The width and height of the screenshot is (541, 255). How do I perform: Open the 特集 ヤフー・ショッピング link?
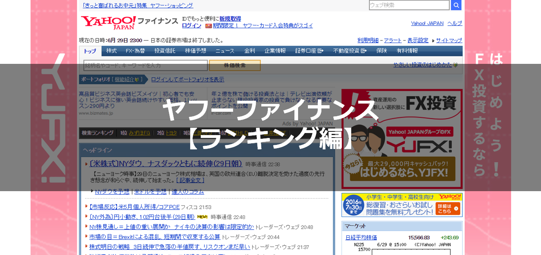(138, 5)
